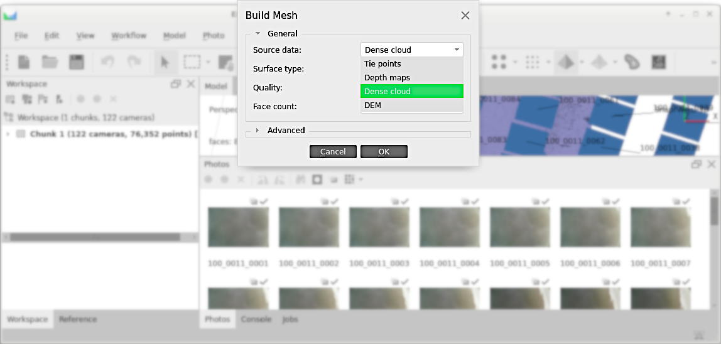
Task: Click the small image icon in Photos toolbar
Action: click(x=334, y=180)
